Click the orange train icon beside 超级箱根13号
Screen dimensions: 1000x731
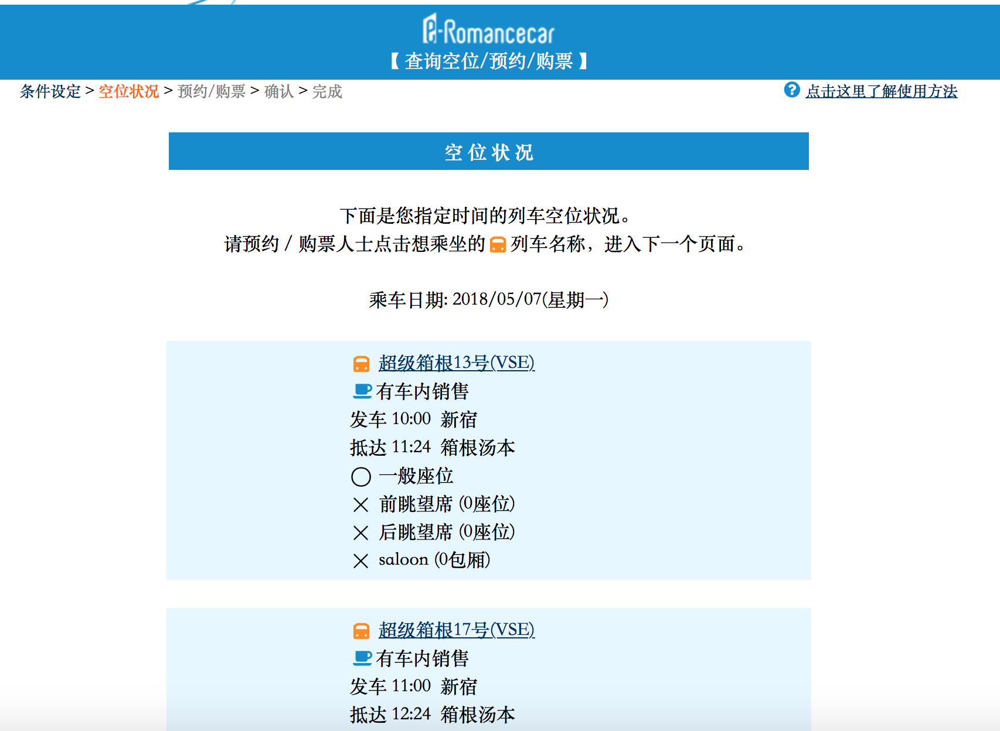coord(362,364)
